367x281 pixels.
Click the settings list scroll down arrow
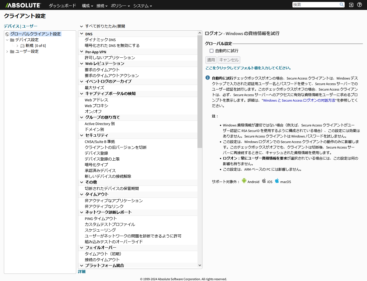pos(200,266)
